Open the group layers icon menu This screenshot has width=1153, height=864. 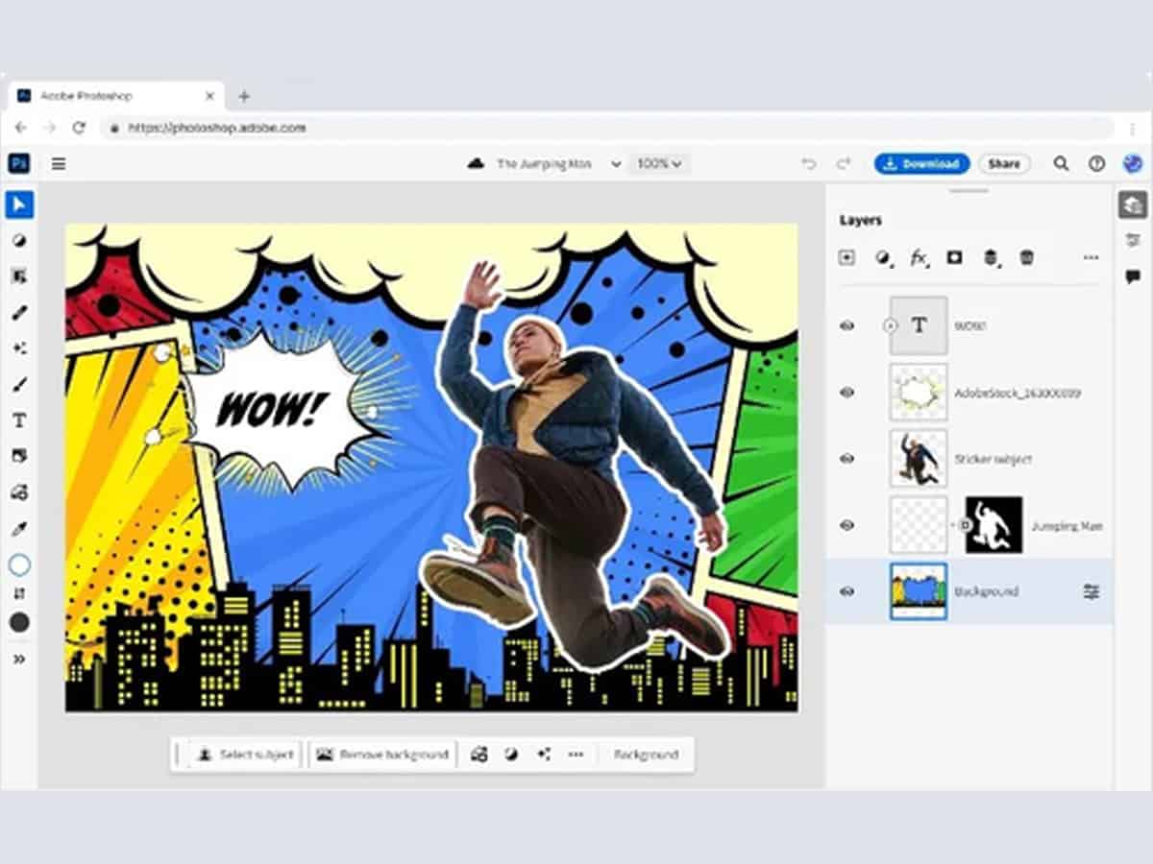coord(991,257)
